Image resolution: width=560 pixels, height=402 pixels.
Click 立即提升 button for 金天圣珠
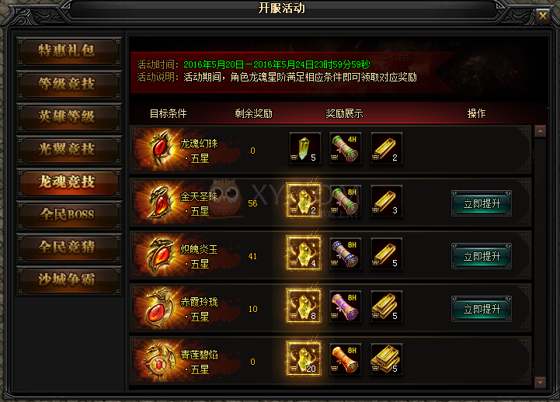pos(482,203)
